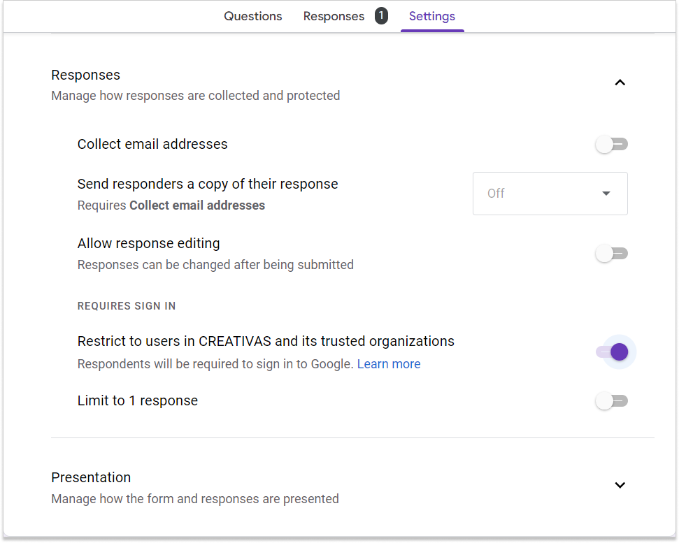Click the responses count badge

(x=381, y=16)
